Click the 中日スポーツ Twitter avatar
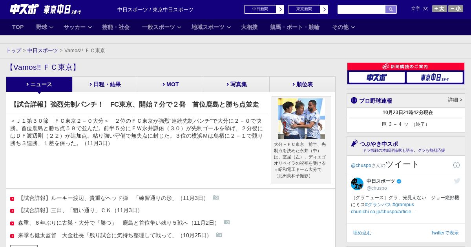The image size is (471, 247). click(357, 184)
